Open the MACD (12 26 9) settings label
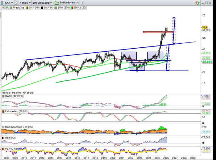216x160 pixels. click(x=15, y=97)
